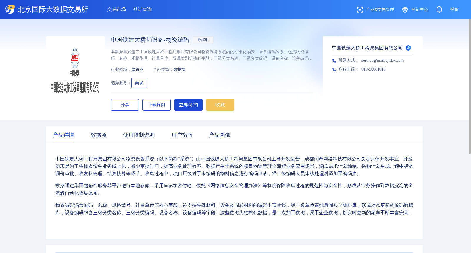Click the enterprise verified shield badge
This screenshot has width=471, height=253.
coord(408,48)
